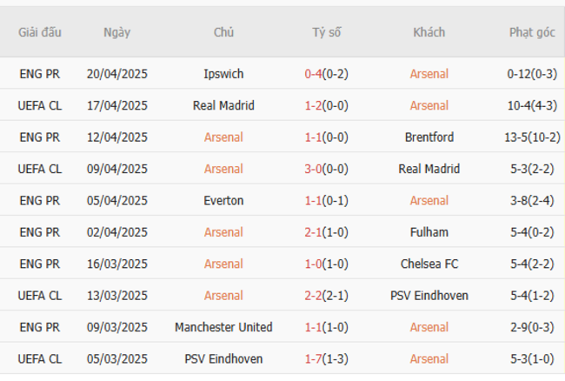Image resolution: width=565 pixels, height=381 pixels.
Task: Click the 13-5(10-2) corner kick stat
Action: pyautogui.click(x=533, y=137)
